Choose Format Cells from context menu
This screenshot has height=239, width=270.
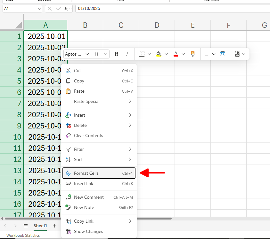(x=99, y=173)
